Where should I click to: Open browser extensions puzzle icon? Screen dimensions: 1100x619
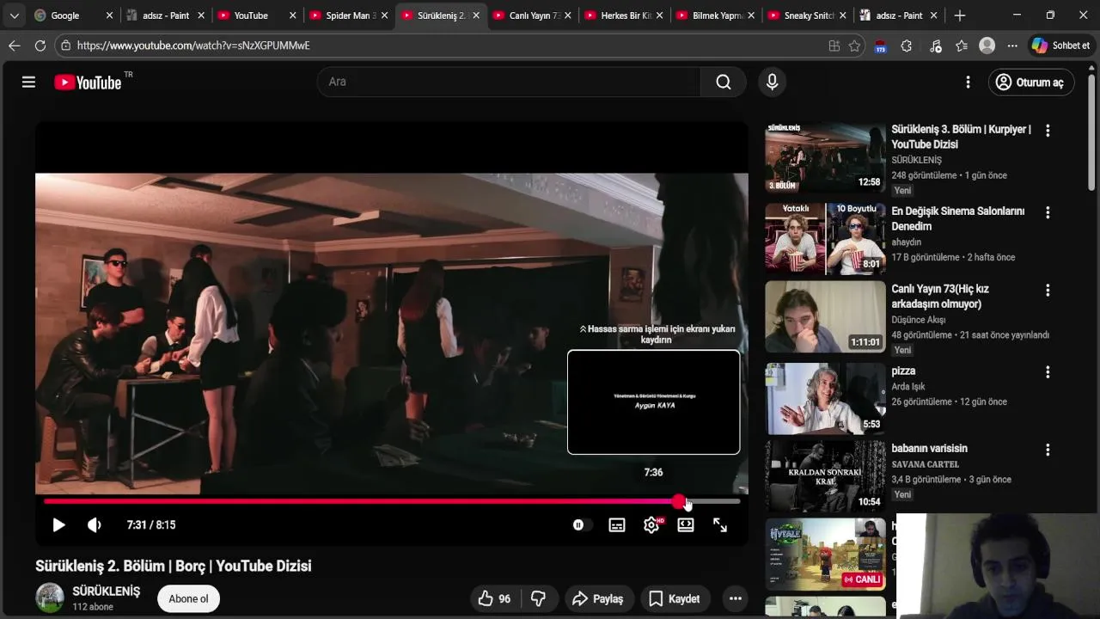tap(906, 46)
